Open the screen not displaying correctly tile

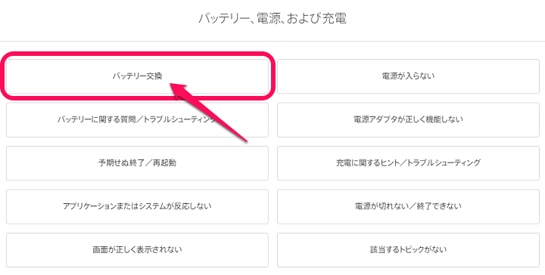click(x=137, y=249)
